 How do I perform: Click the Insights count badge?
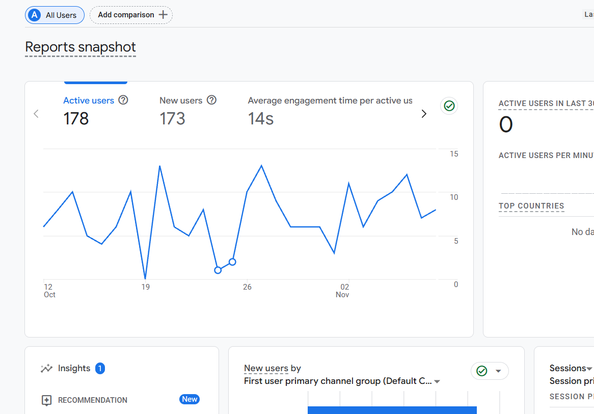click(x=100, y=368)
